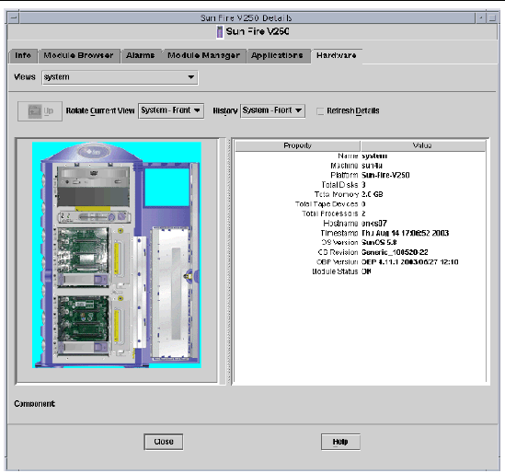The image size is (505, 473).
Task: Click the Close button
Action: 164,442
